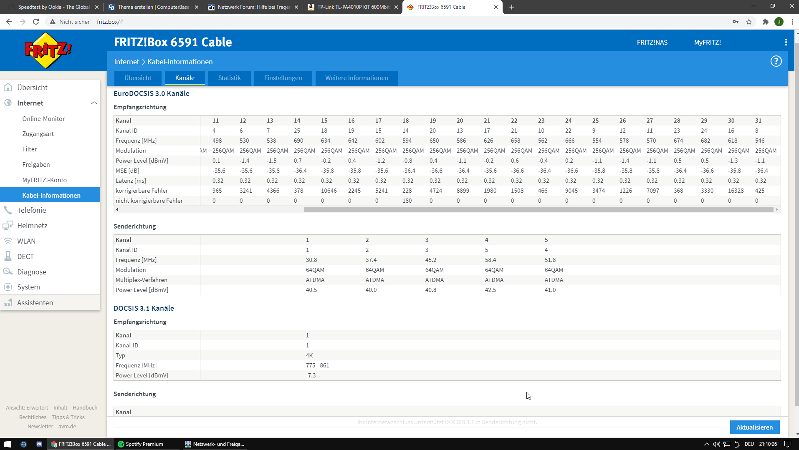
Task: Open the saved passwords key icon
Action: tap(735, 22)
